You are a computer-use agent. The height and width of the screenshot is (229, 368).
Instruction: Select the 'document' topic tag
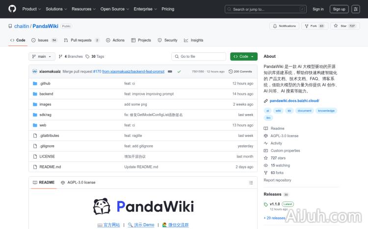click(304, 111)
